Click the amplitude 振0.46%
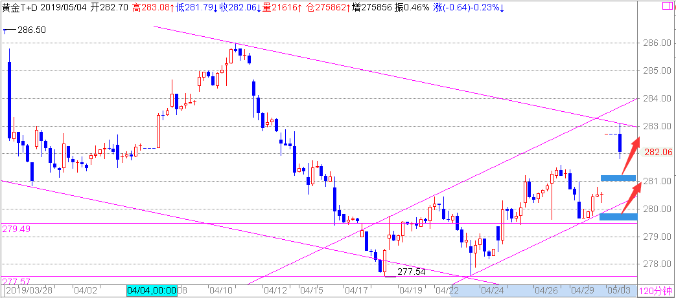 [412, 7]
